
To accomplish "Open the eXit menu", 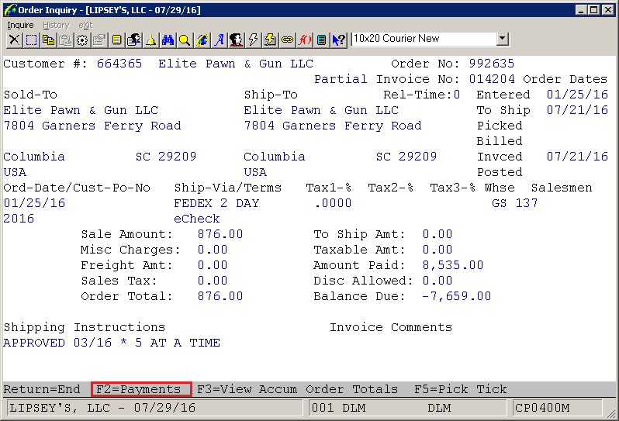I will pos(85,25).
